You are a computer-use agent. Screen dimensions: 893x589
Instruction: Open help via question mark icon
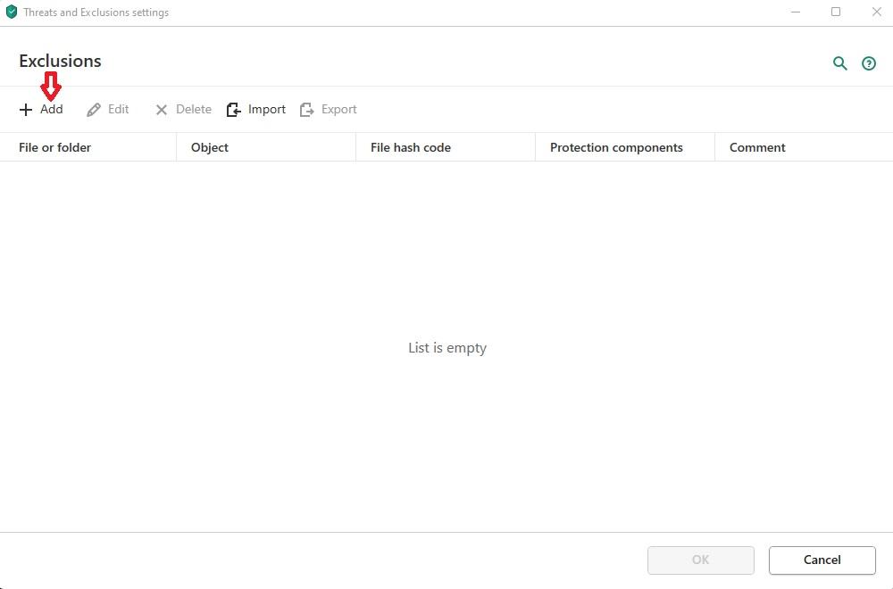(869, 63)
